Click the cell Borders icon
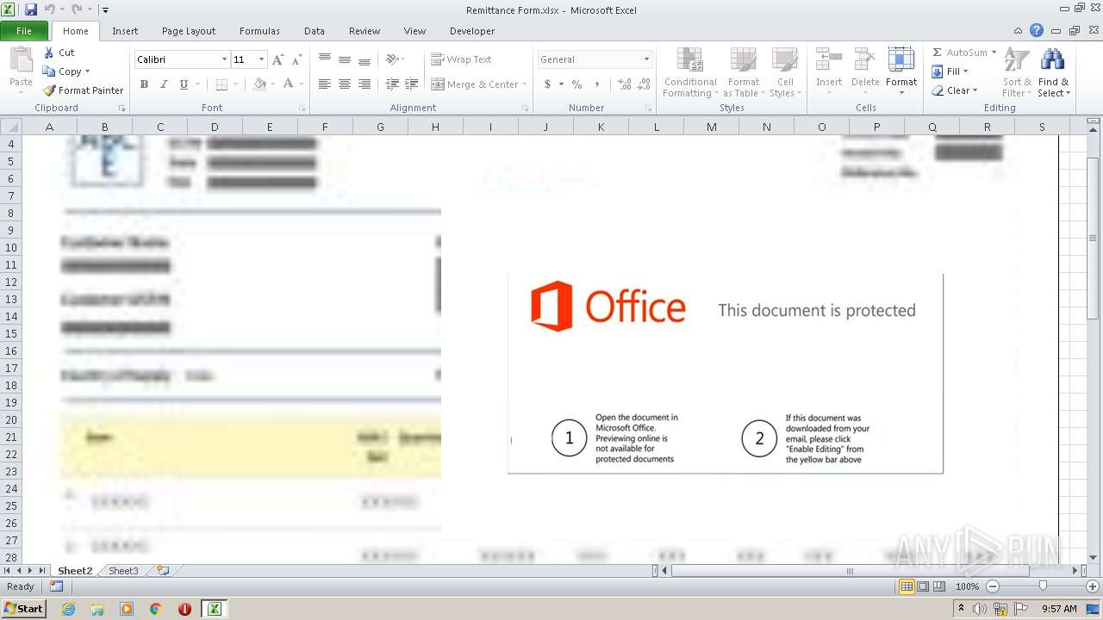1103x620 pixels. 221,84
